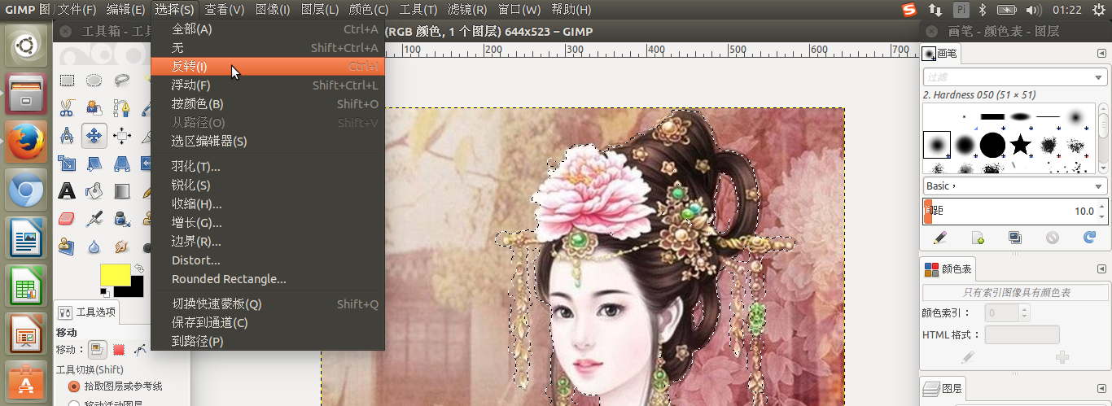1112x406 pixels.
Task: Set Move tool to affect layer
Action: point(97,349)
